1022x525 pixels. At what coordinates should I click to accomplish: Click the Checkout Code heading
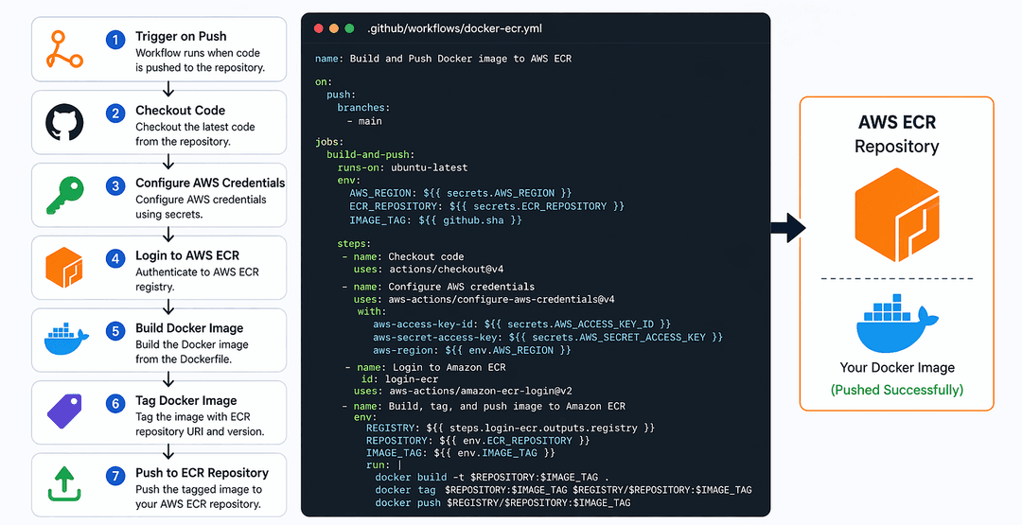click(x=181, y=110)
